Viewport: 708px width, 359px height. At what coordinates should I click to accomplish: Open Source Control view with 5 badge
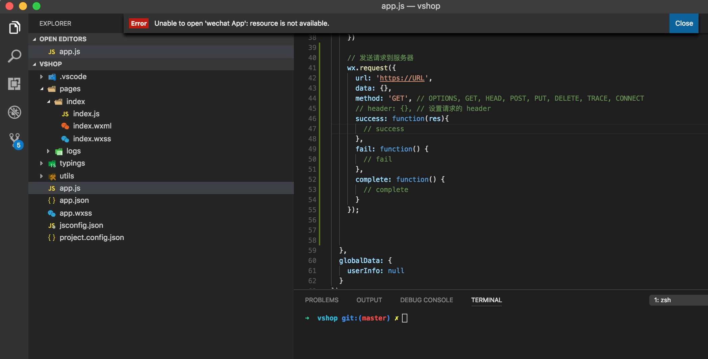click(16, 141)
